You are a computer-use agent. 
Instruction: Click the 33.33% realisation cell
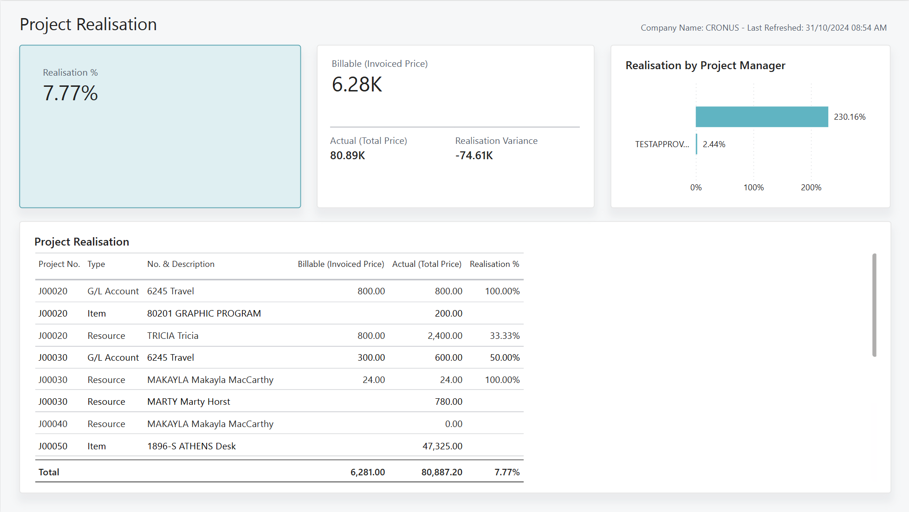(505, 336)
